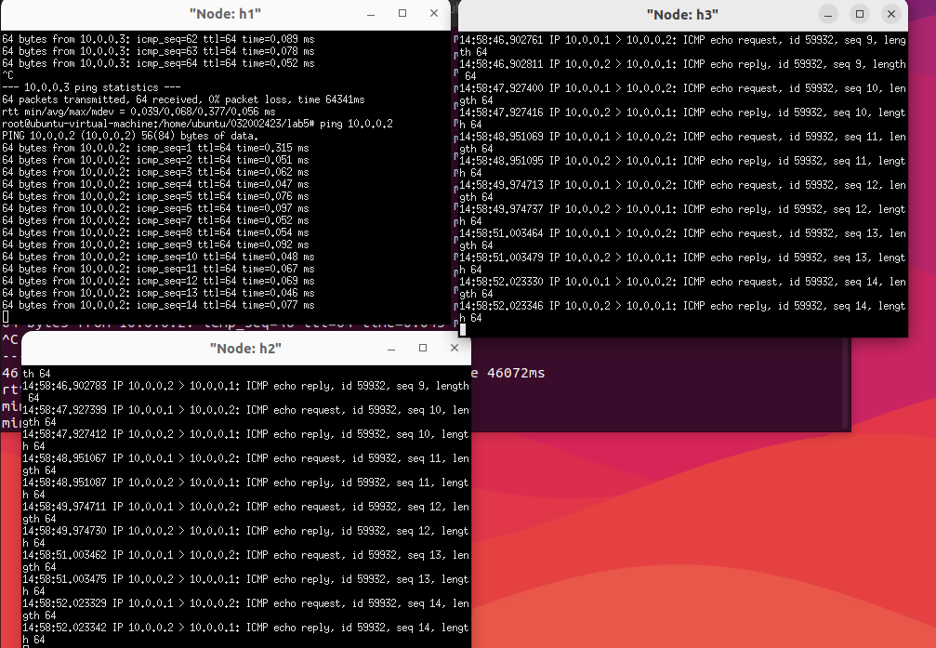
Task: Click h2 line 14:58:46.902783 echo reply seq 9
Action: pos(246,391)
